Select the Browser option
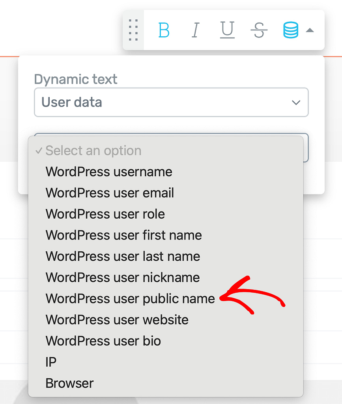The height and width of the screenshot is (404, 342). pos(166,383)
